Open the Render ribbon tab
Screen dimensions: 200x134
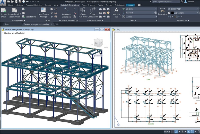pyautogui.click(x=109, y=5)
